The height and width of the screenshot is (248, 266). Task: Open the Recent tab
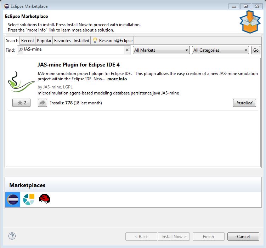[x=28, y=41]
